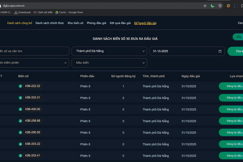Open Kết quả đấu giá menu item

coord(120,23)
